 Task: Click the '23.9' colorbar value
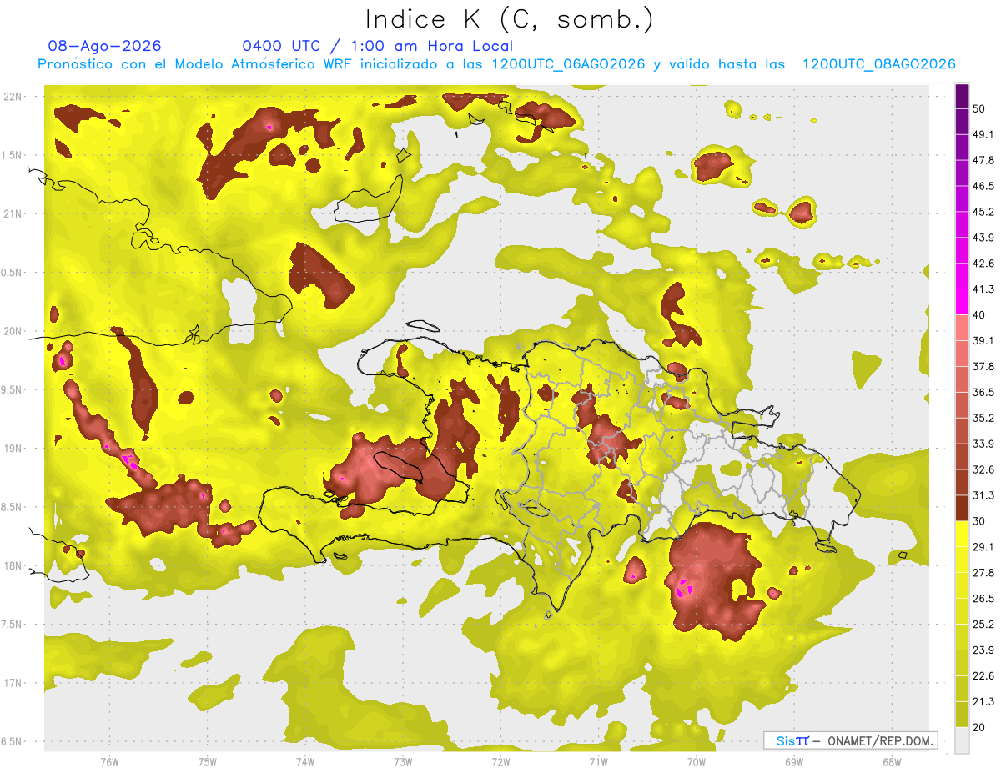[x=984, y=650]
